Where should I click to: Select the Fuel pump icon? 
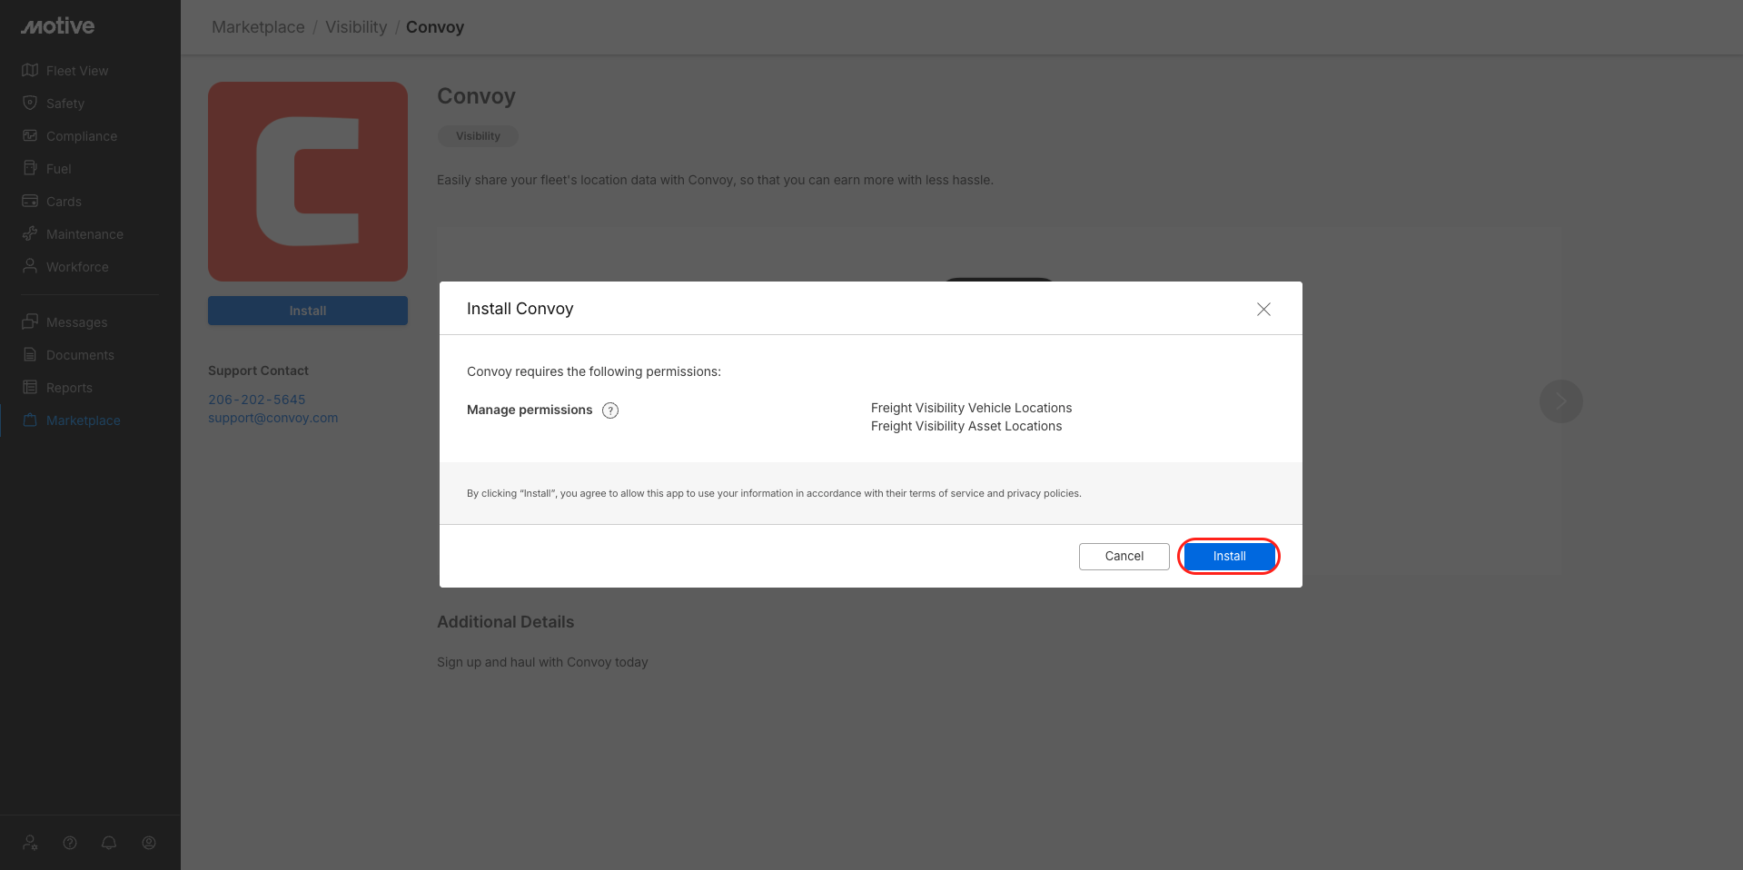(x=30, y=168)
